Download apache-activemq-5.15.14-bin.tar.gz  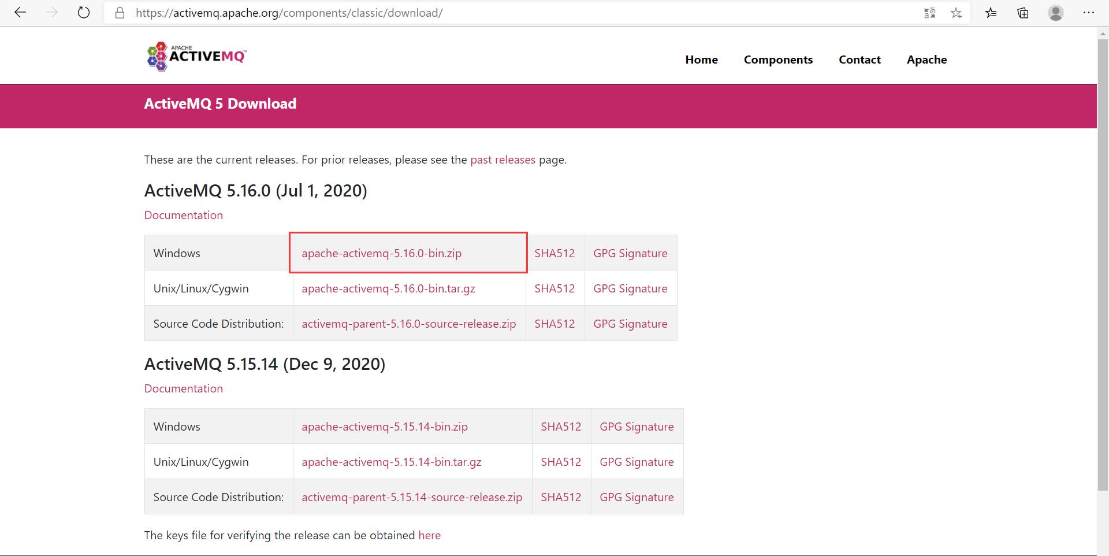pos(391,462)
